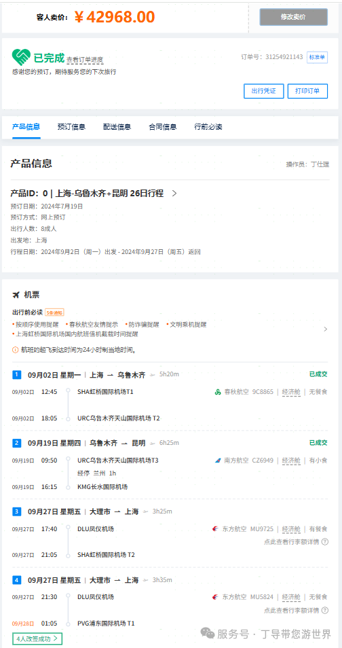Image resolution: width=342 pixels, height=648 pixels.
Task: Expand the pre-trip notices right arrow
Action: click(x=326, y=329)
